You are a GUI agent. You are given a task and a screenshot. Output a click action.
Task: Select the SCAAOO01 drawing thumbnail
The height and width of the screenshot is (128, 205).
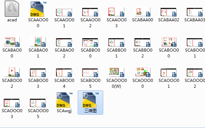pos(64,12)
